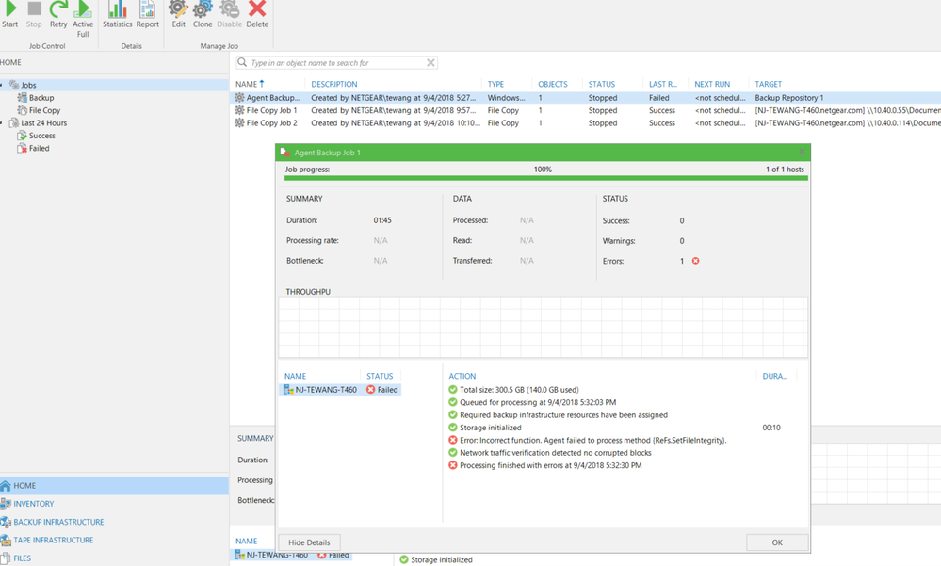This screenshot has width=941, height=566.
Task: Clear the search box with X
Action: [430, 62]
